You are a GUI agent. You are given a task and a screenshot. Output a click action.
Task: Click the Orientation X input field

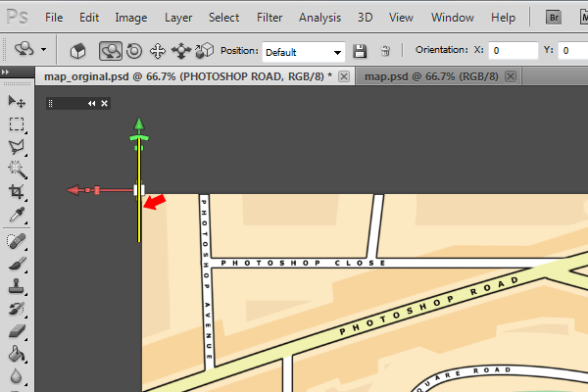point(513,51)
